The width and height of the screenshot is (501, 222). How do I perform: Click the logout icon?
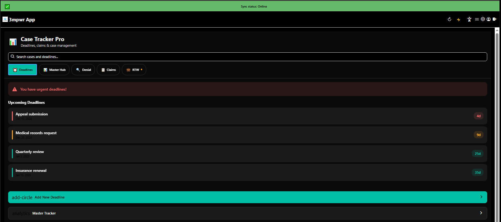(x=494, y=19)
